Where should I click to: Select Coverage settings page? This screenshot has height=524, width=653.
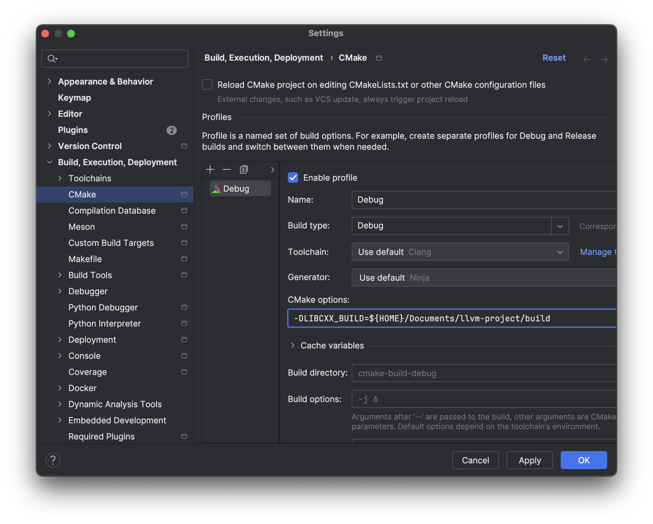click(87, 372)
